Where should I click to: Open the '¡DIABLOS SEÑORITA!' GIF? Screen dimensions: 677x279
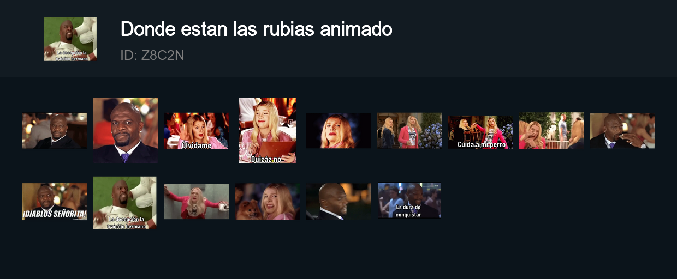point(55,202)
